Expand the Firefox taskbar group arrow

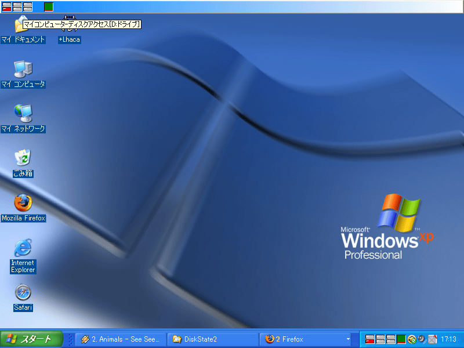[x=348, y=339]
